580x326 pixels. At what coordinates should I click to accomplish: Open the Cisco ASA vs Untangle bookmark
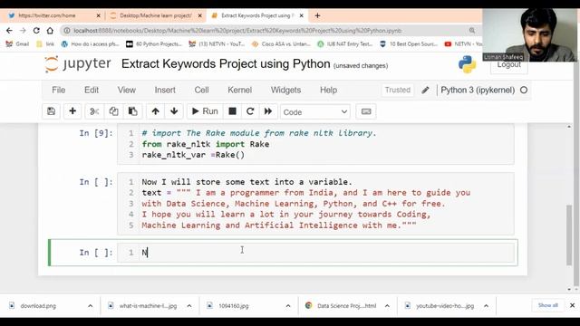(x=281, y=44)
